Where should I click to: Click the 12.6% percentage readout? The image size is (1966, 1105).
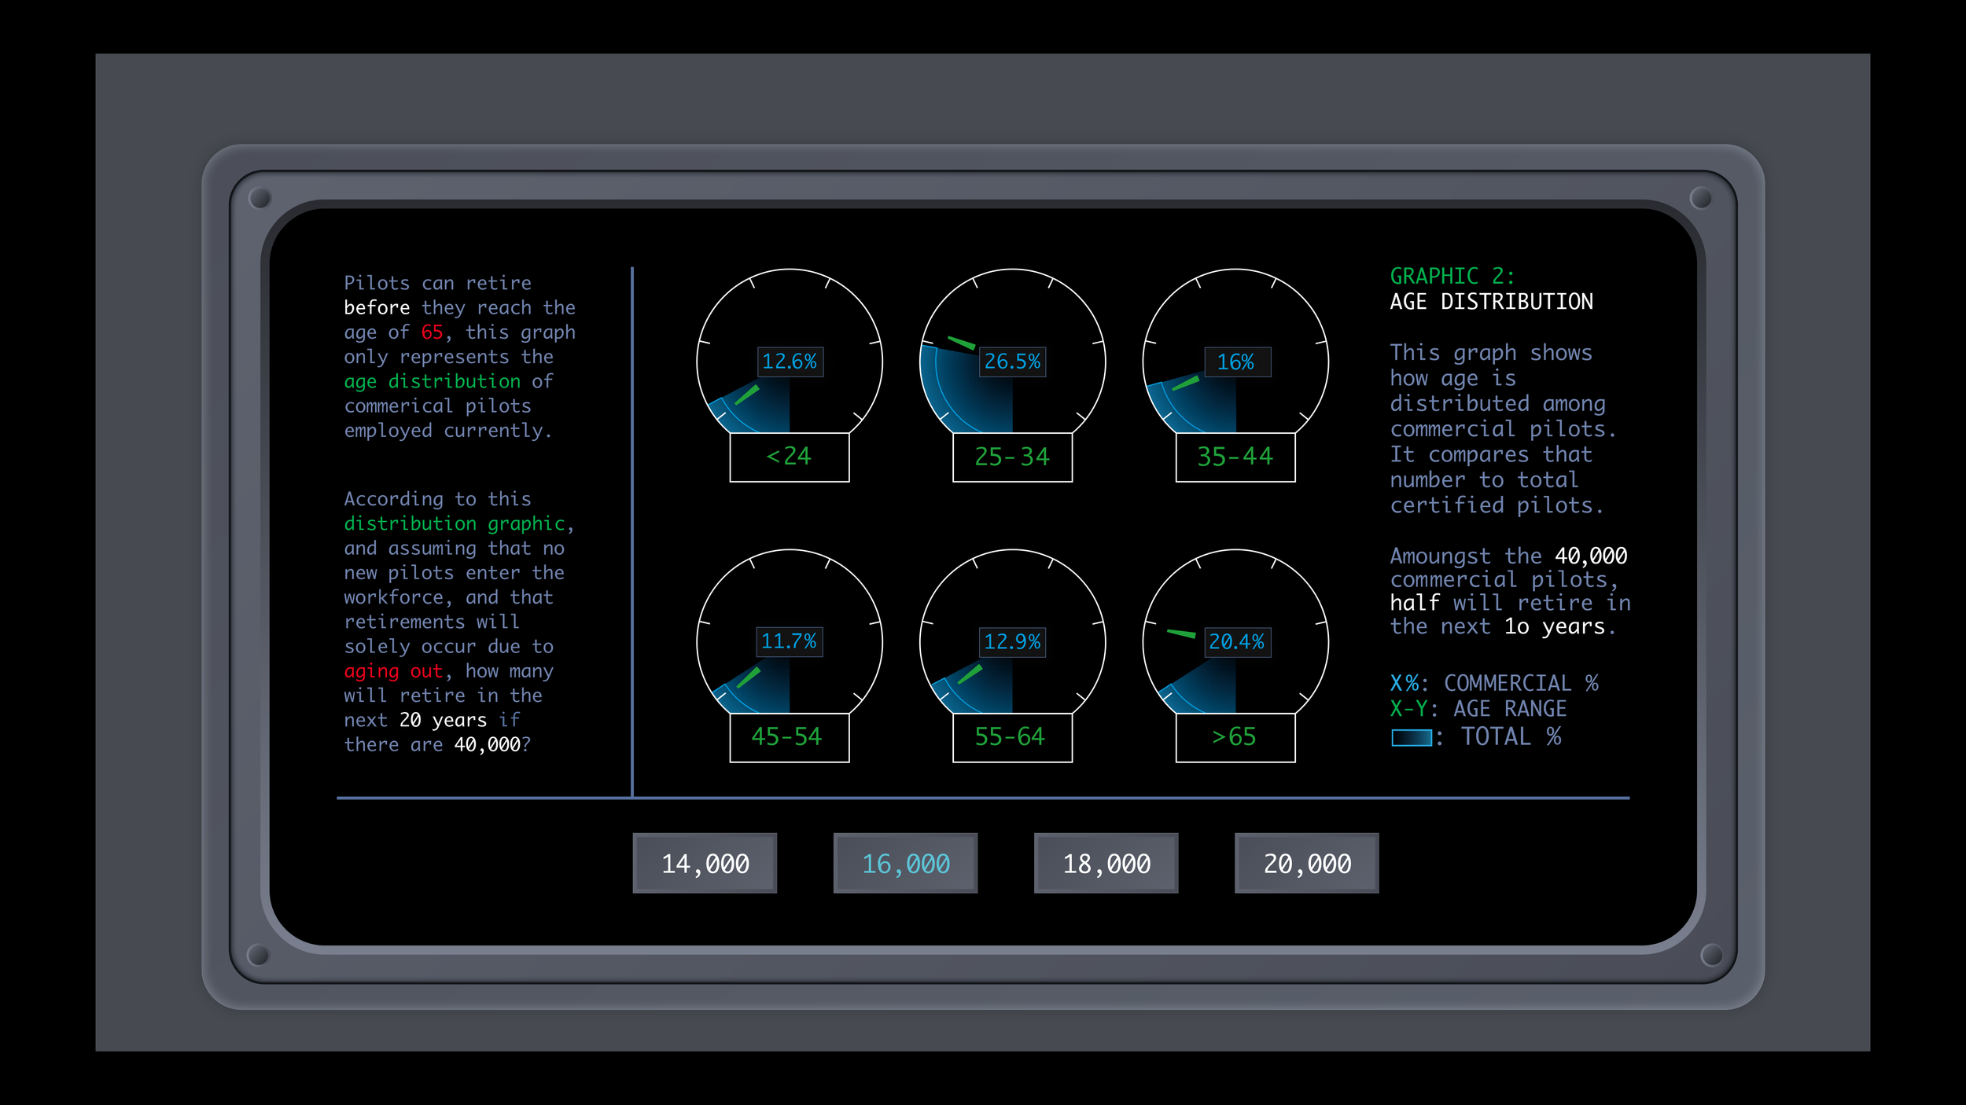[x=790, y=362]
